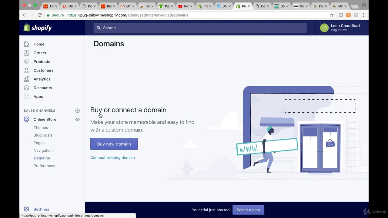Open the Discounts section

click(43, 88)
